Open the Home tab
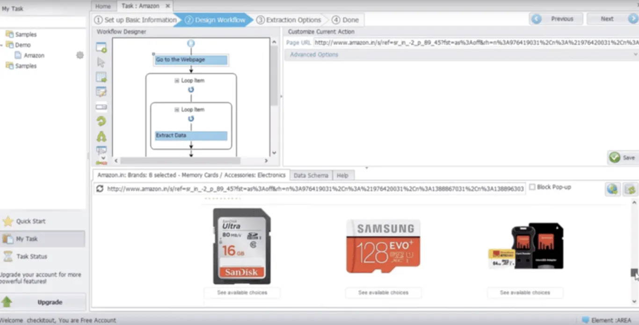639x325 pixels. [x=103, y=6]
